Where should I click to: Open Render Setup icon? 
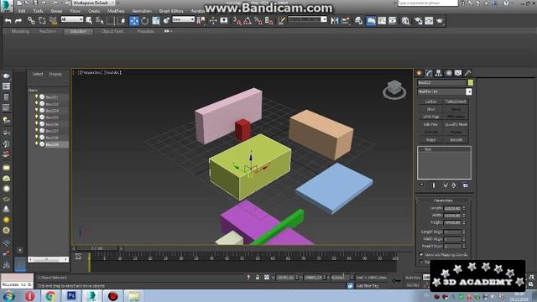tap(418, 21)
